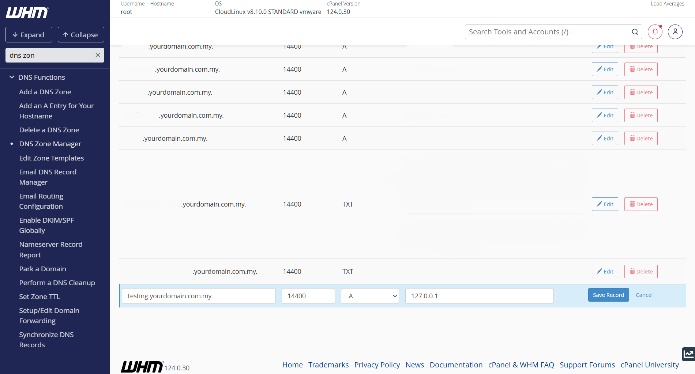Open the Documentation footer link
695x374 pixels.
tap(456, 365)
